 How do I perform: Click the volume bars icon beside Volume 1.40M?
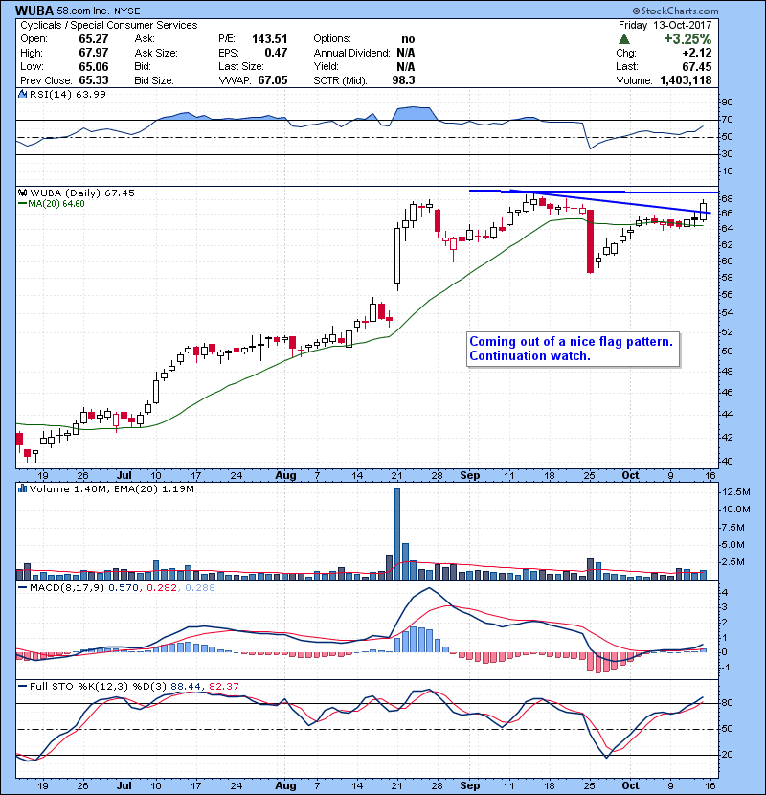[x=22, y=488]
